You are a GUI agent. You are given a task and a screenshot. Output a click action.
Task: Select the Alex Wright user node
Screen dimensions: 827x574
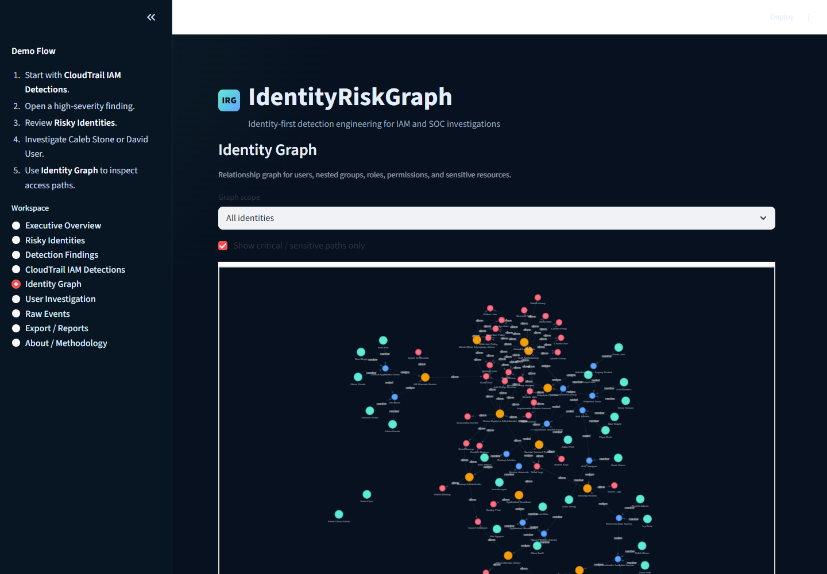[x=615, y=417]
